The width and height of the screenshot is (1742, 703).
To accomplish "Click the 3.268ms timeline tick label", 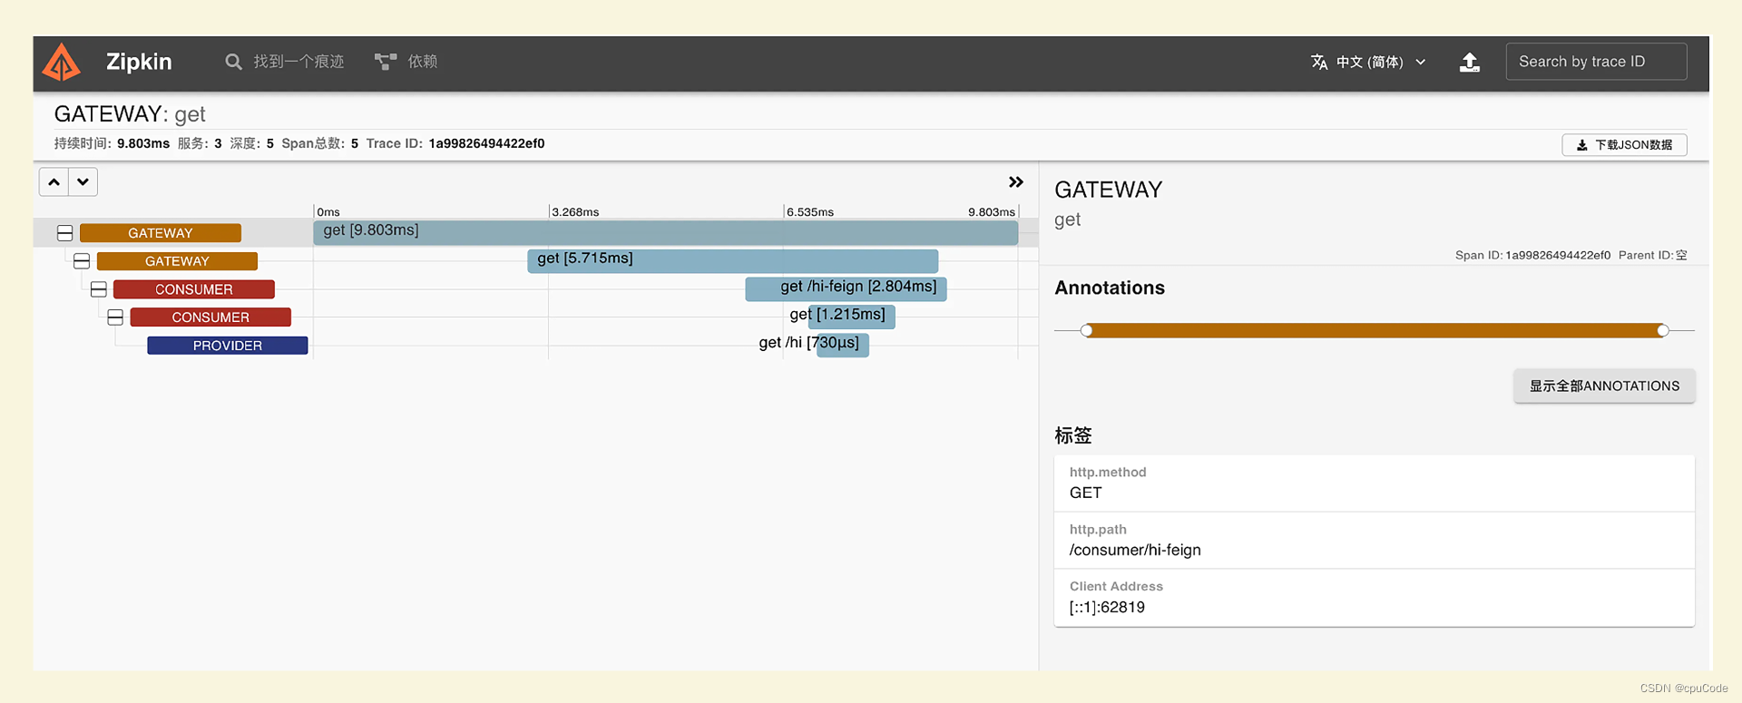I will (575, 211).
